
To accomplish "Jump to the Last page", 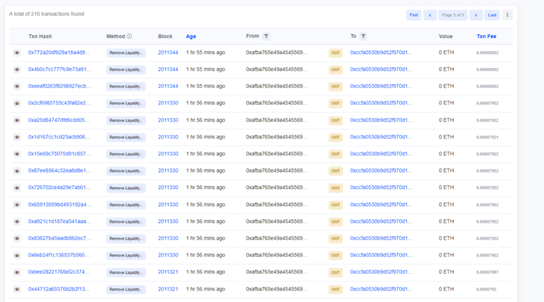I will click(x=492, y=15).
